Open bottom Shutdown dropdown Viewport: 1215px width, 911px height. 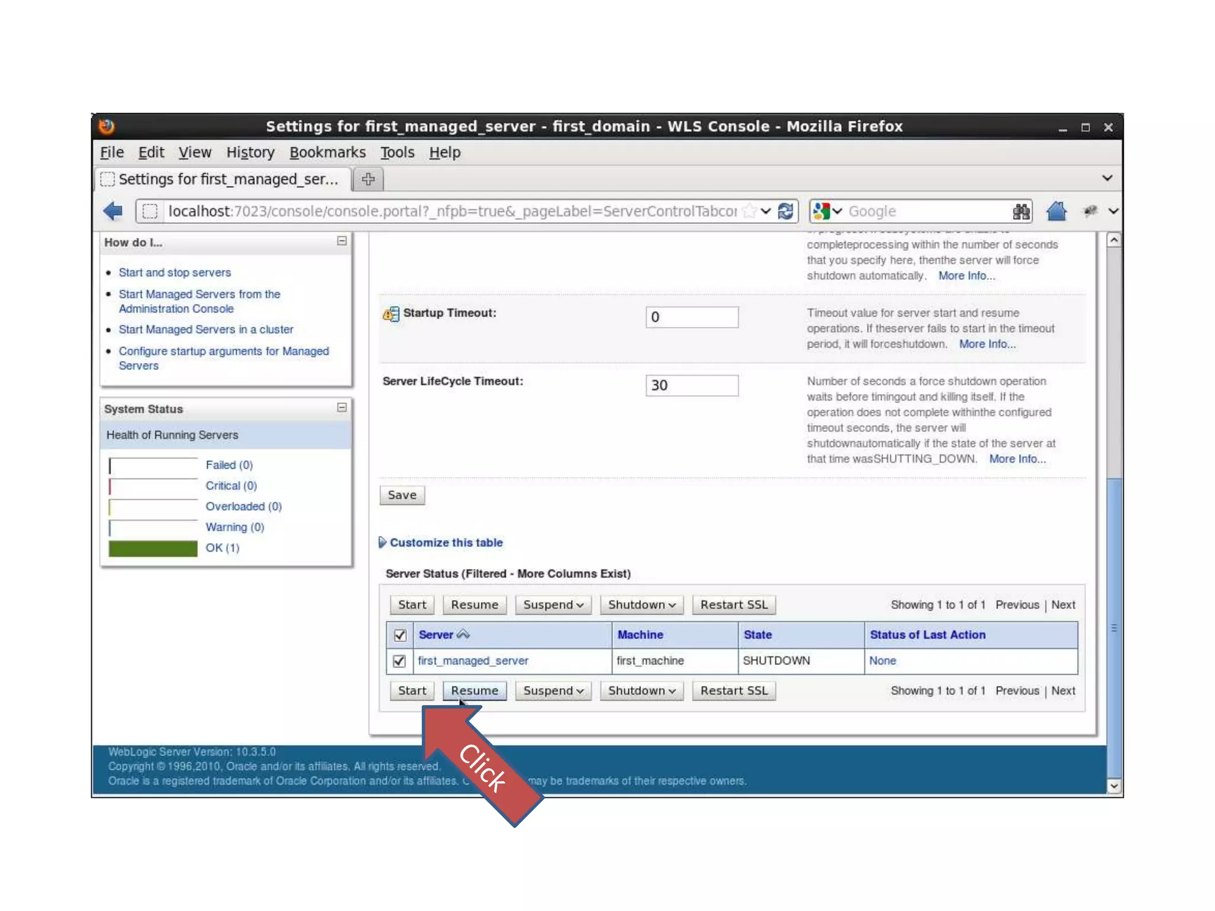[x=641, y=691]
